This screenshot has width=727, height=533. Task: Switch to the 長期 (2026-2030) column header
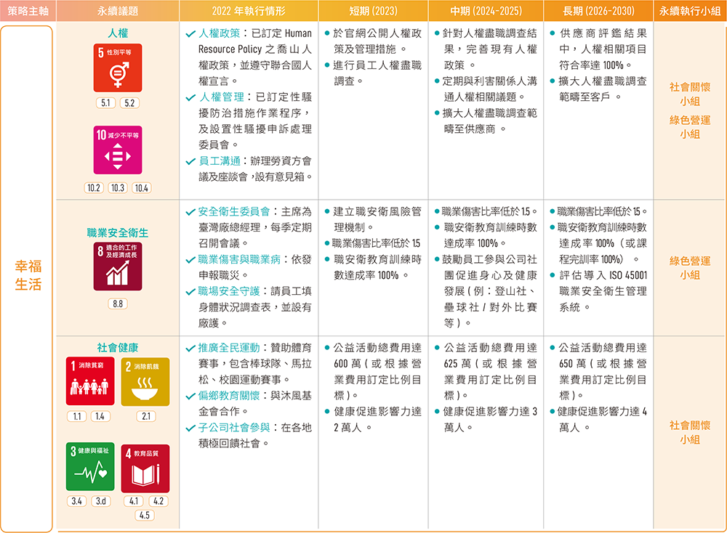(598, 11)
